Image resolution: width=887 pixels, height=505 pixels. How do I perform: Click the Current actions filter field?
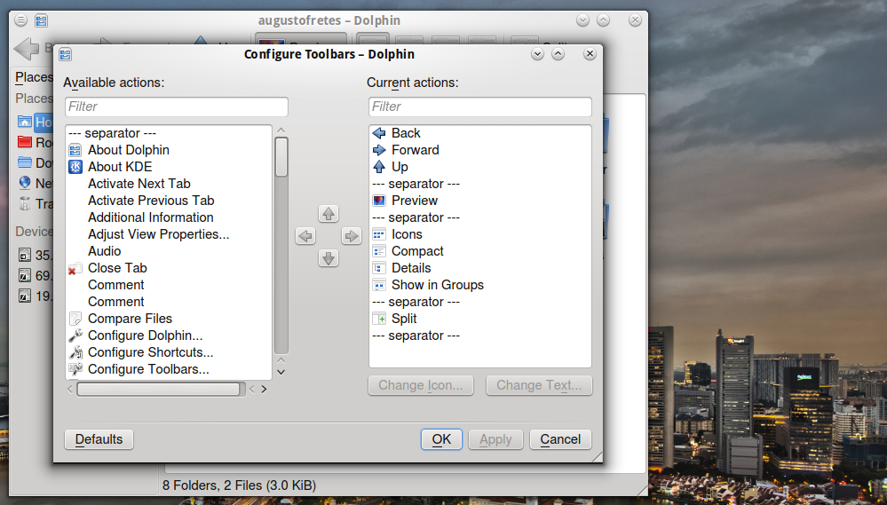pos(480,107)
